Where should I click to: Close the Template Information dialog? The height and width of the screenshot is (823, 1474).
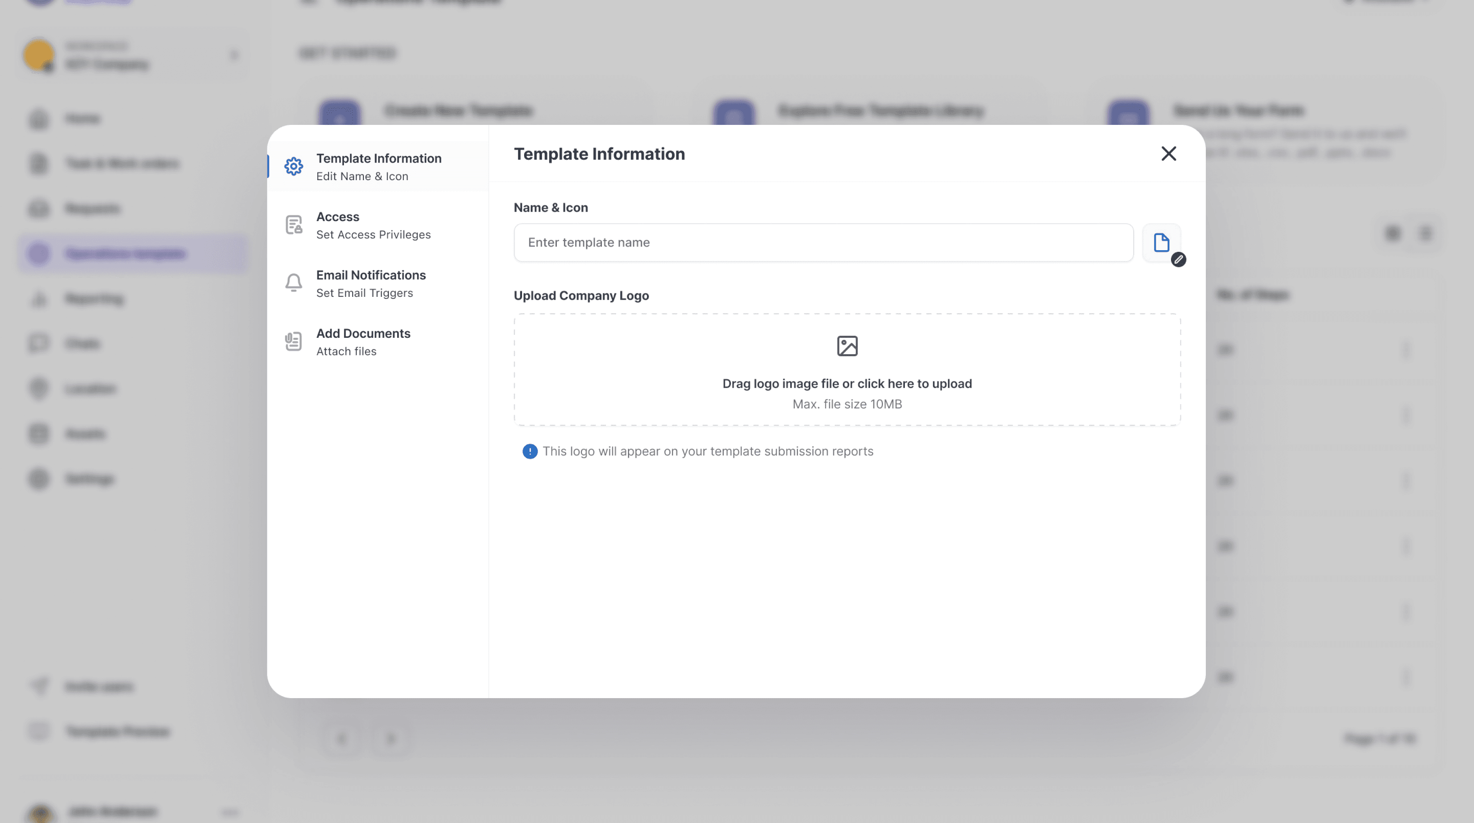tap(1169, 154)
